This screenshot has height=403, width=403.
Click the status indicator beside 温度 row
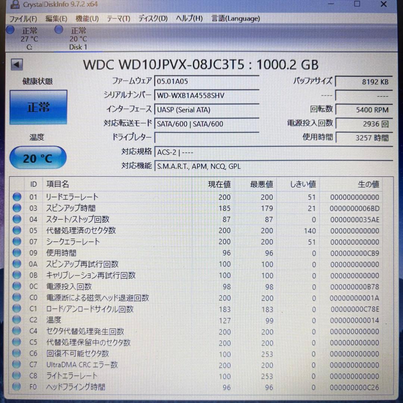pyautogui.click(x=17, y=320)
